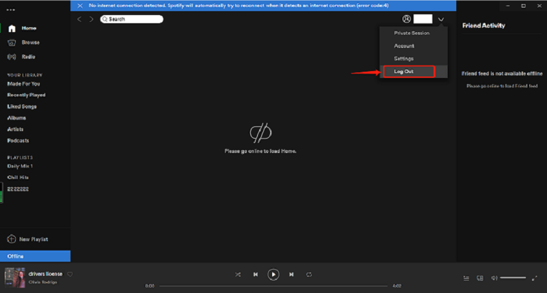Viewport: 547px width, 293px height.
Task: Open the Chill Hits playlist
Action: click(x=18, y=178)
